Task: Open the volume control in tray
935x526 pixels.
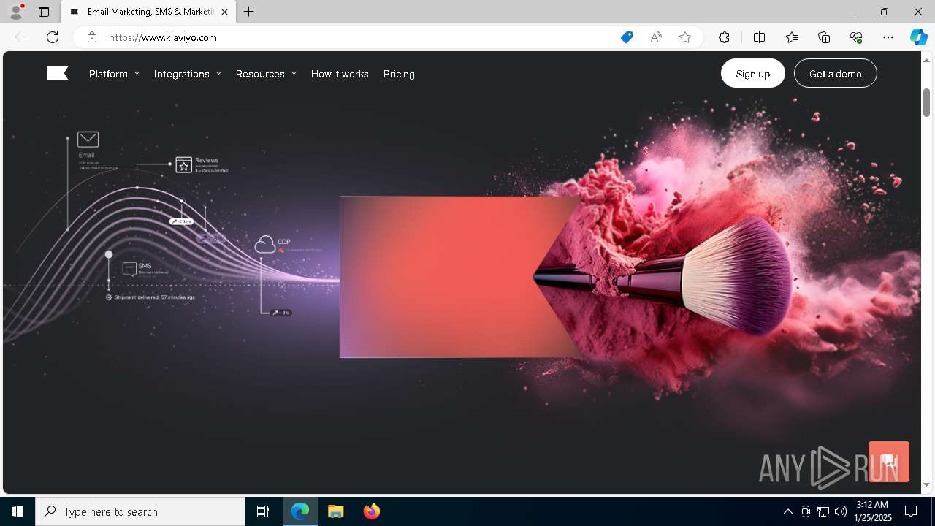Action: (841, 511)
